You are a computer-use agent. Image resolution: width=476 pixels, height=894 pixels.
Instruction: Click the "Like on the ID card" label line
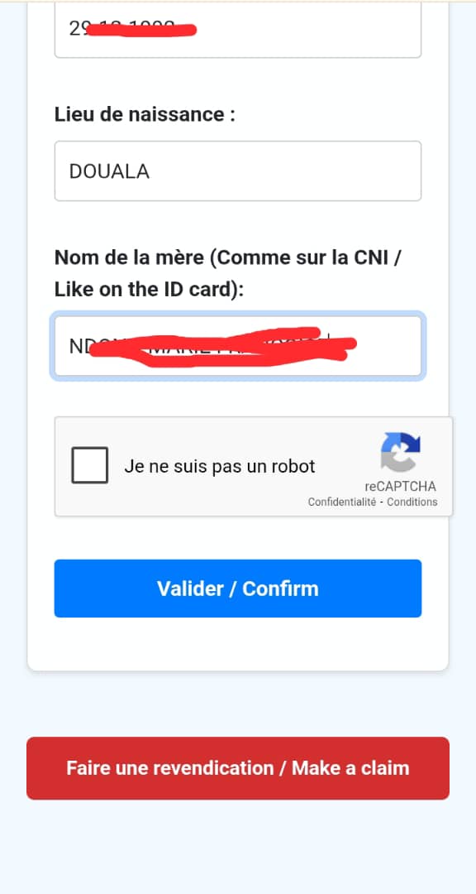[x=150, y=291]
